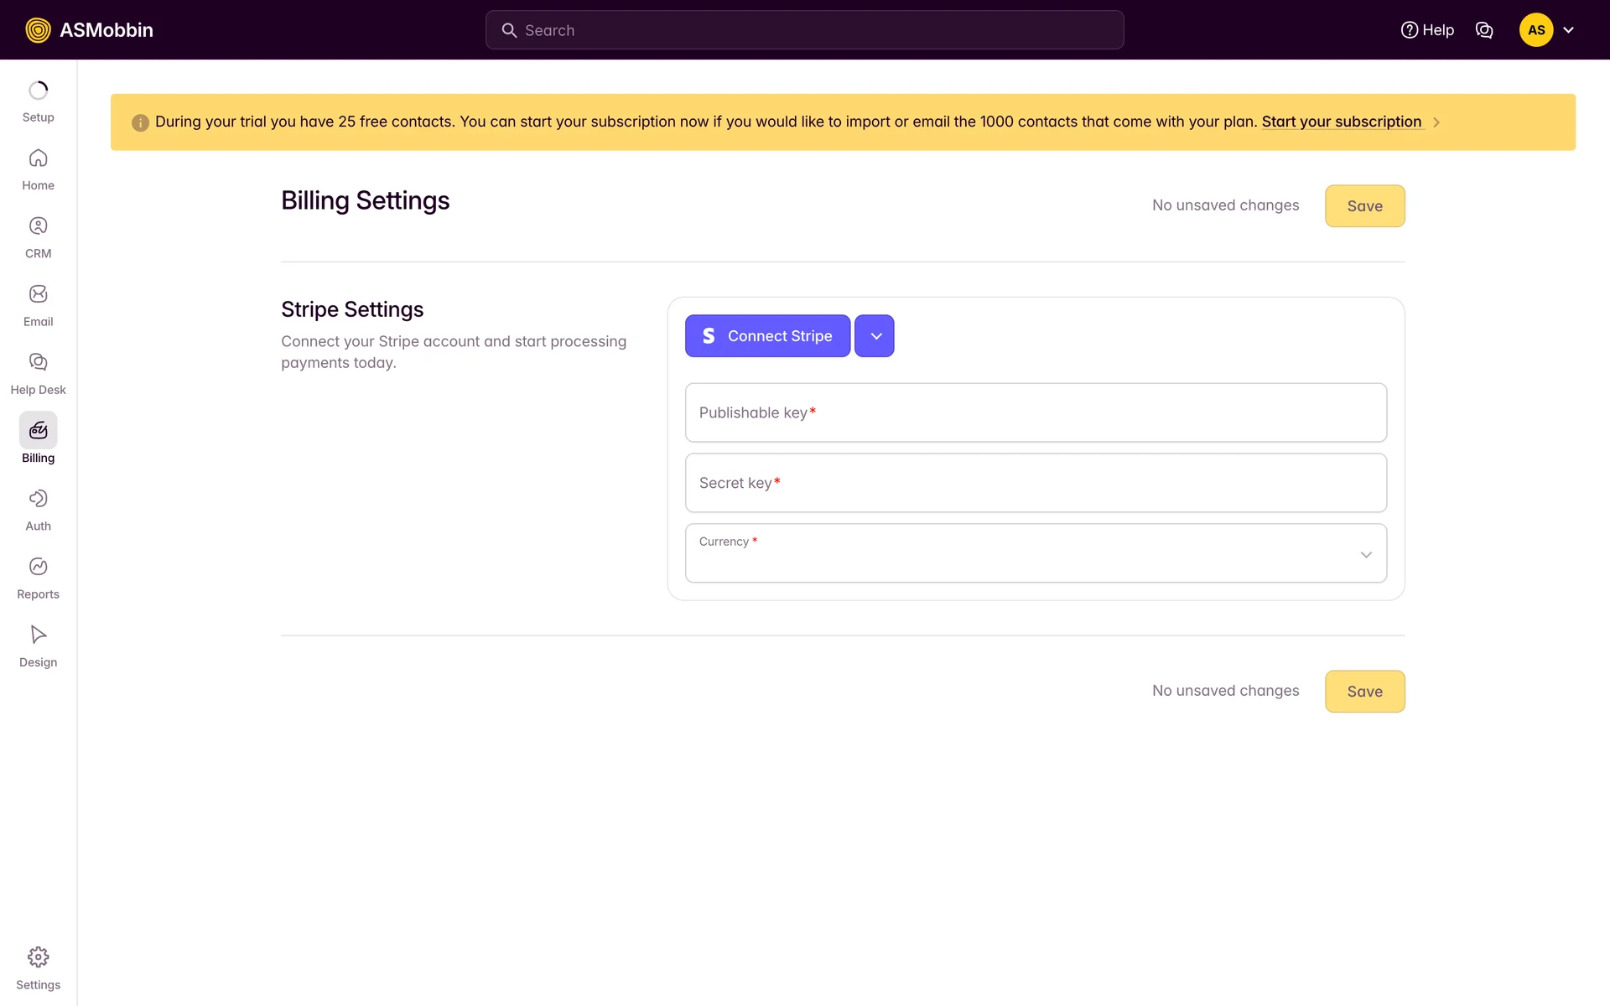Image resolution: width=1610 pixels, height=1006 pixels.
Task: Click the Connect Stripe button
Action: pyautogui.click(x=767, y=336)
